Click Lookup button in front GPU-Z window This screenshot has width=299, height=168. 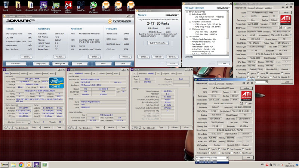click(246, 88)
